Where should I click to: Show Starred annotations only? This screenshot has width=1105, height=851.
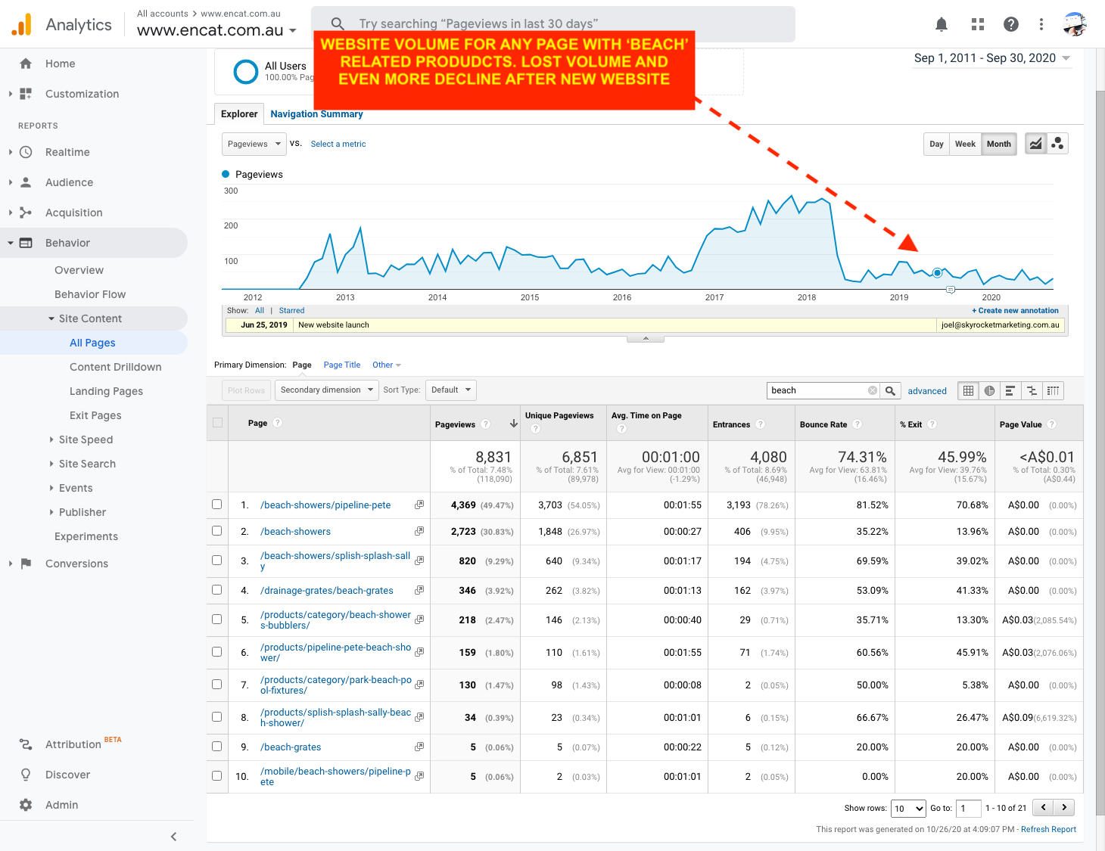click(291, 310)
